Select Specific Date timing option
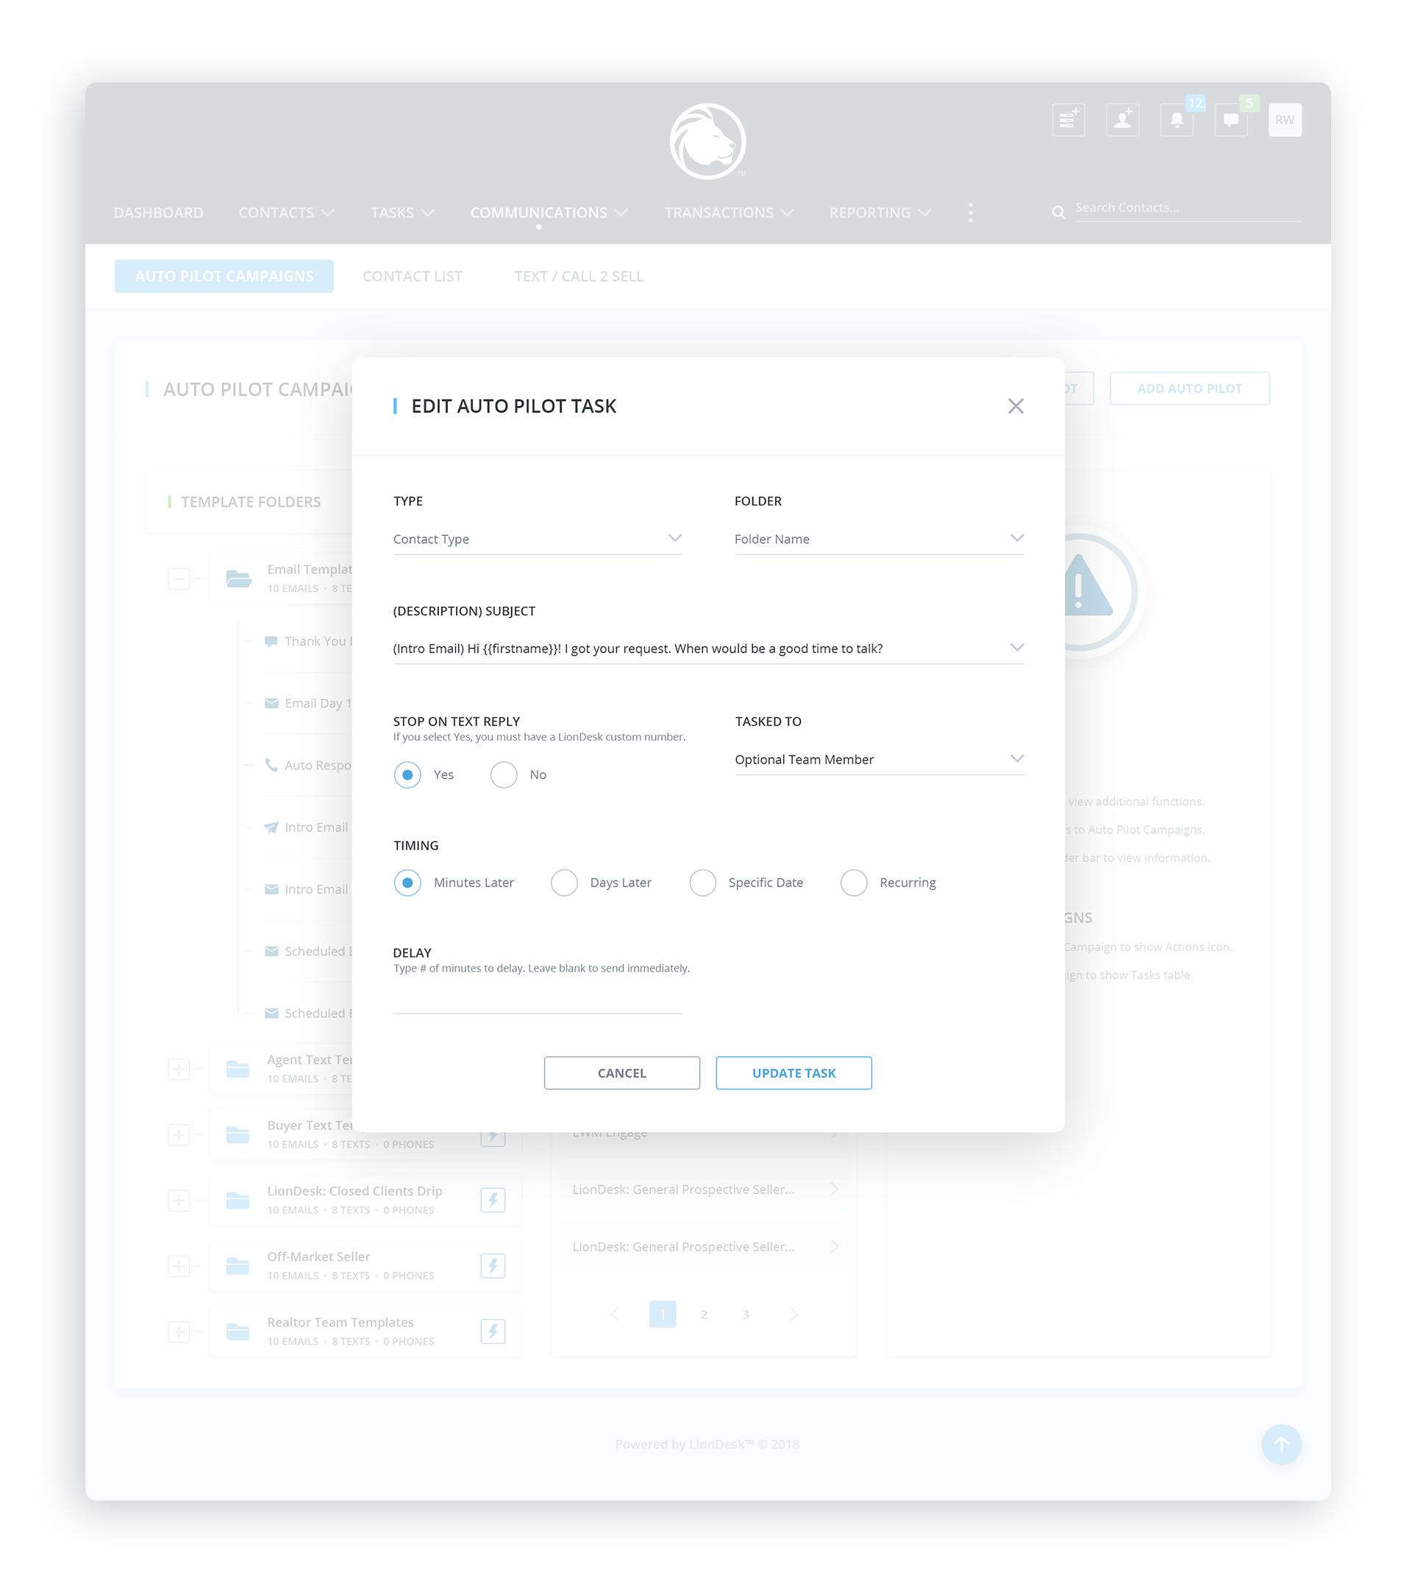The image size is (1412, 1583). coord(702,882)
